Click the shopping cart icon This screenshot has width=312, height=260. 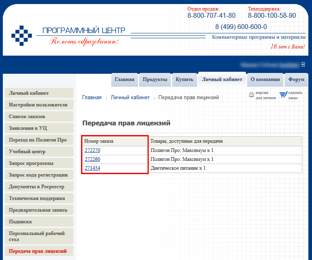283,94
